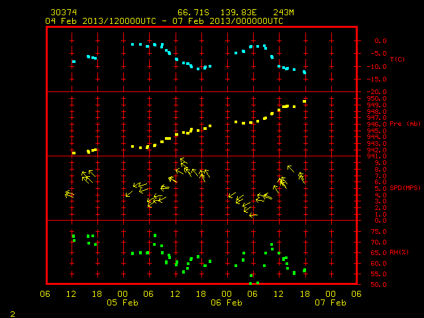Click the 50.0 humidity scale value
This screenshot has width=424, height=318.
click(378, 284)
